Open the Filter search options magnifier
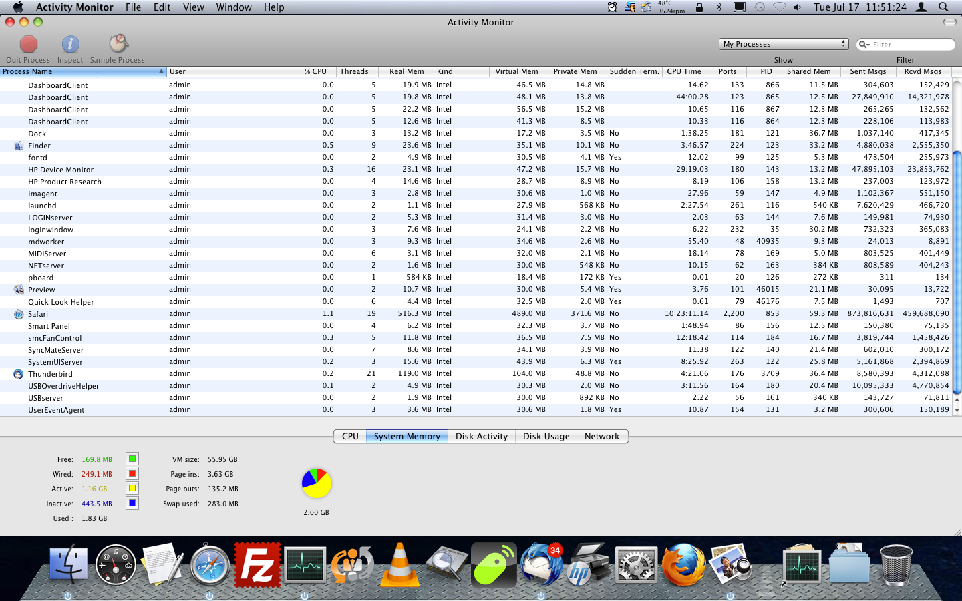Viewport: 962px width, 601px height. click(x=865, y=45)
